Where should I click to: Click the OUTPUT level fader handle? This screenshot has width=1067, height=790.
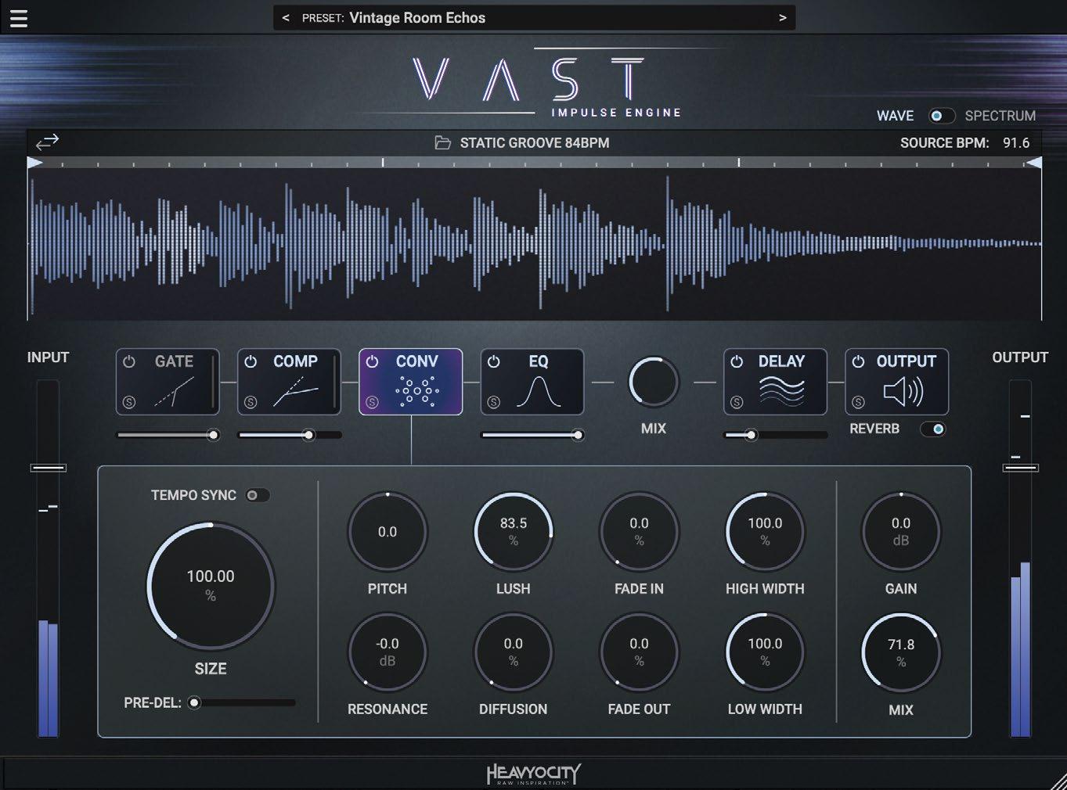pos(1021,468)
